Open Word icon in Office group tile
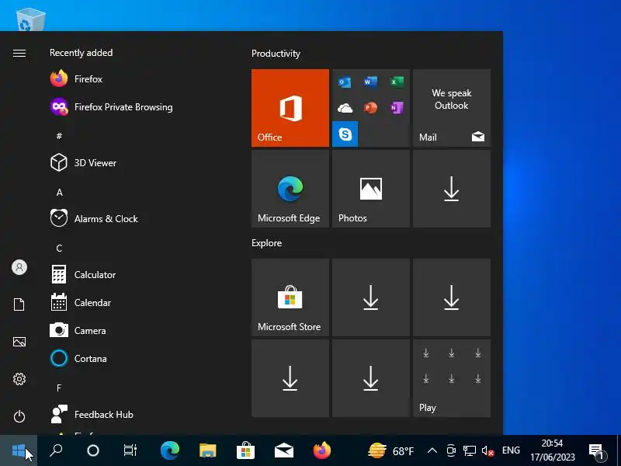The image size is (621, 466). tap(371, 82)
